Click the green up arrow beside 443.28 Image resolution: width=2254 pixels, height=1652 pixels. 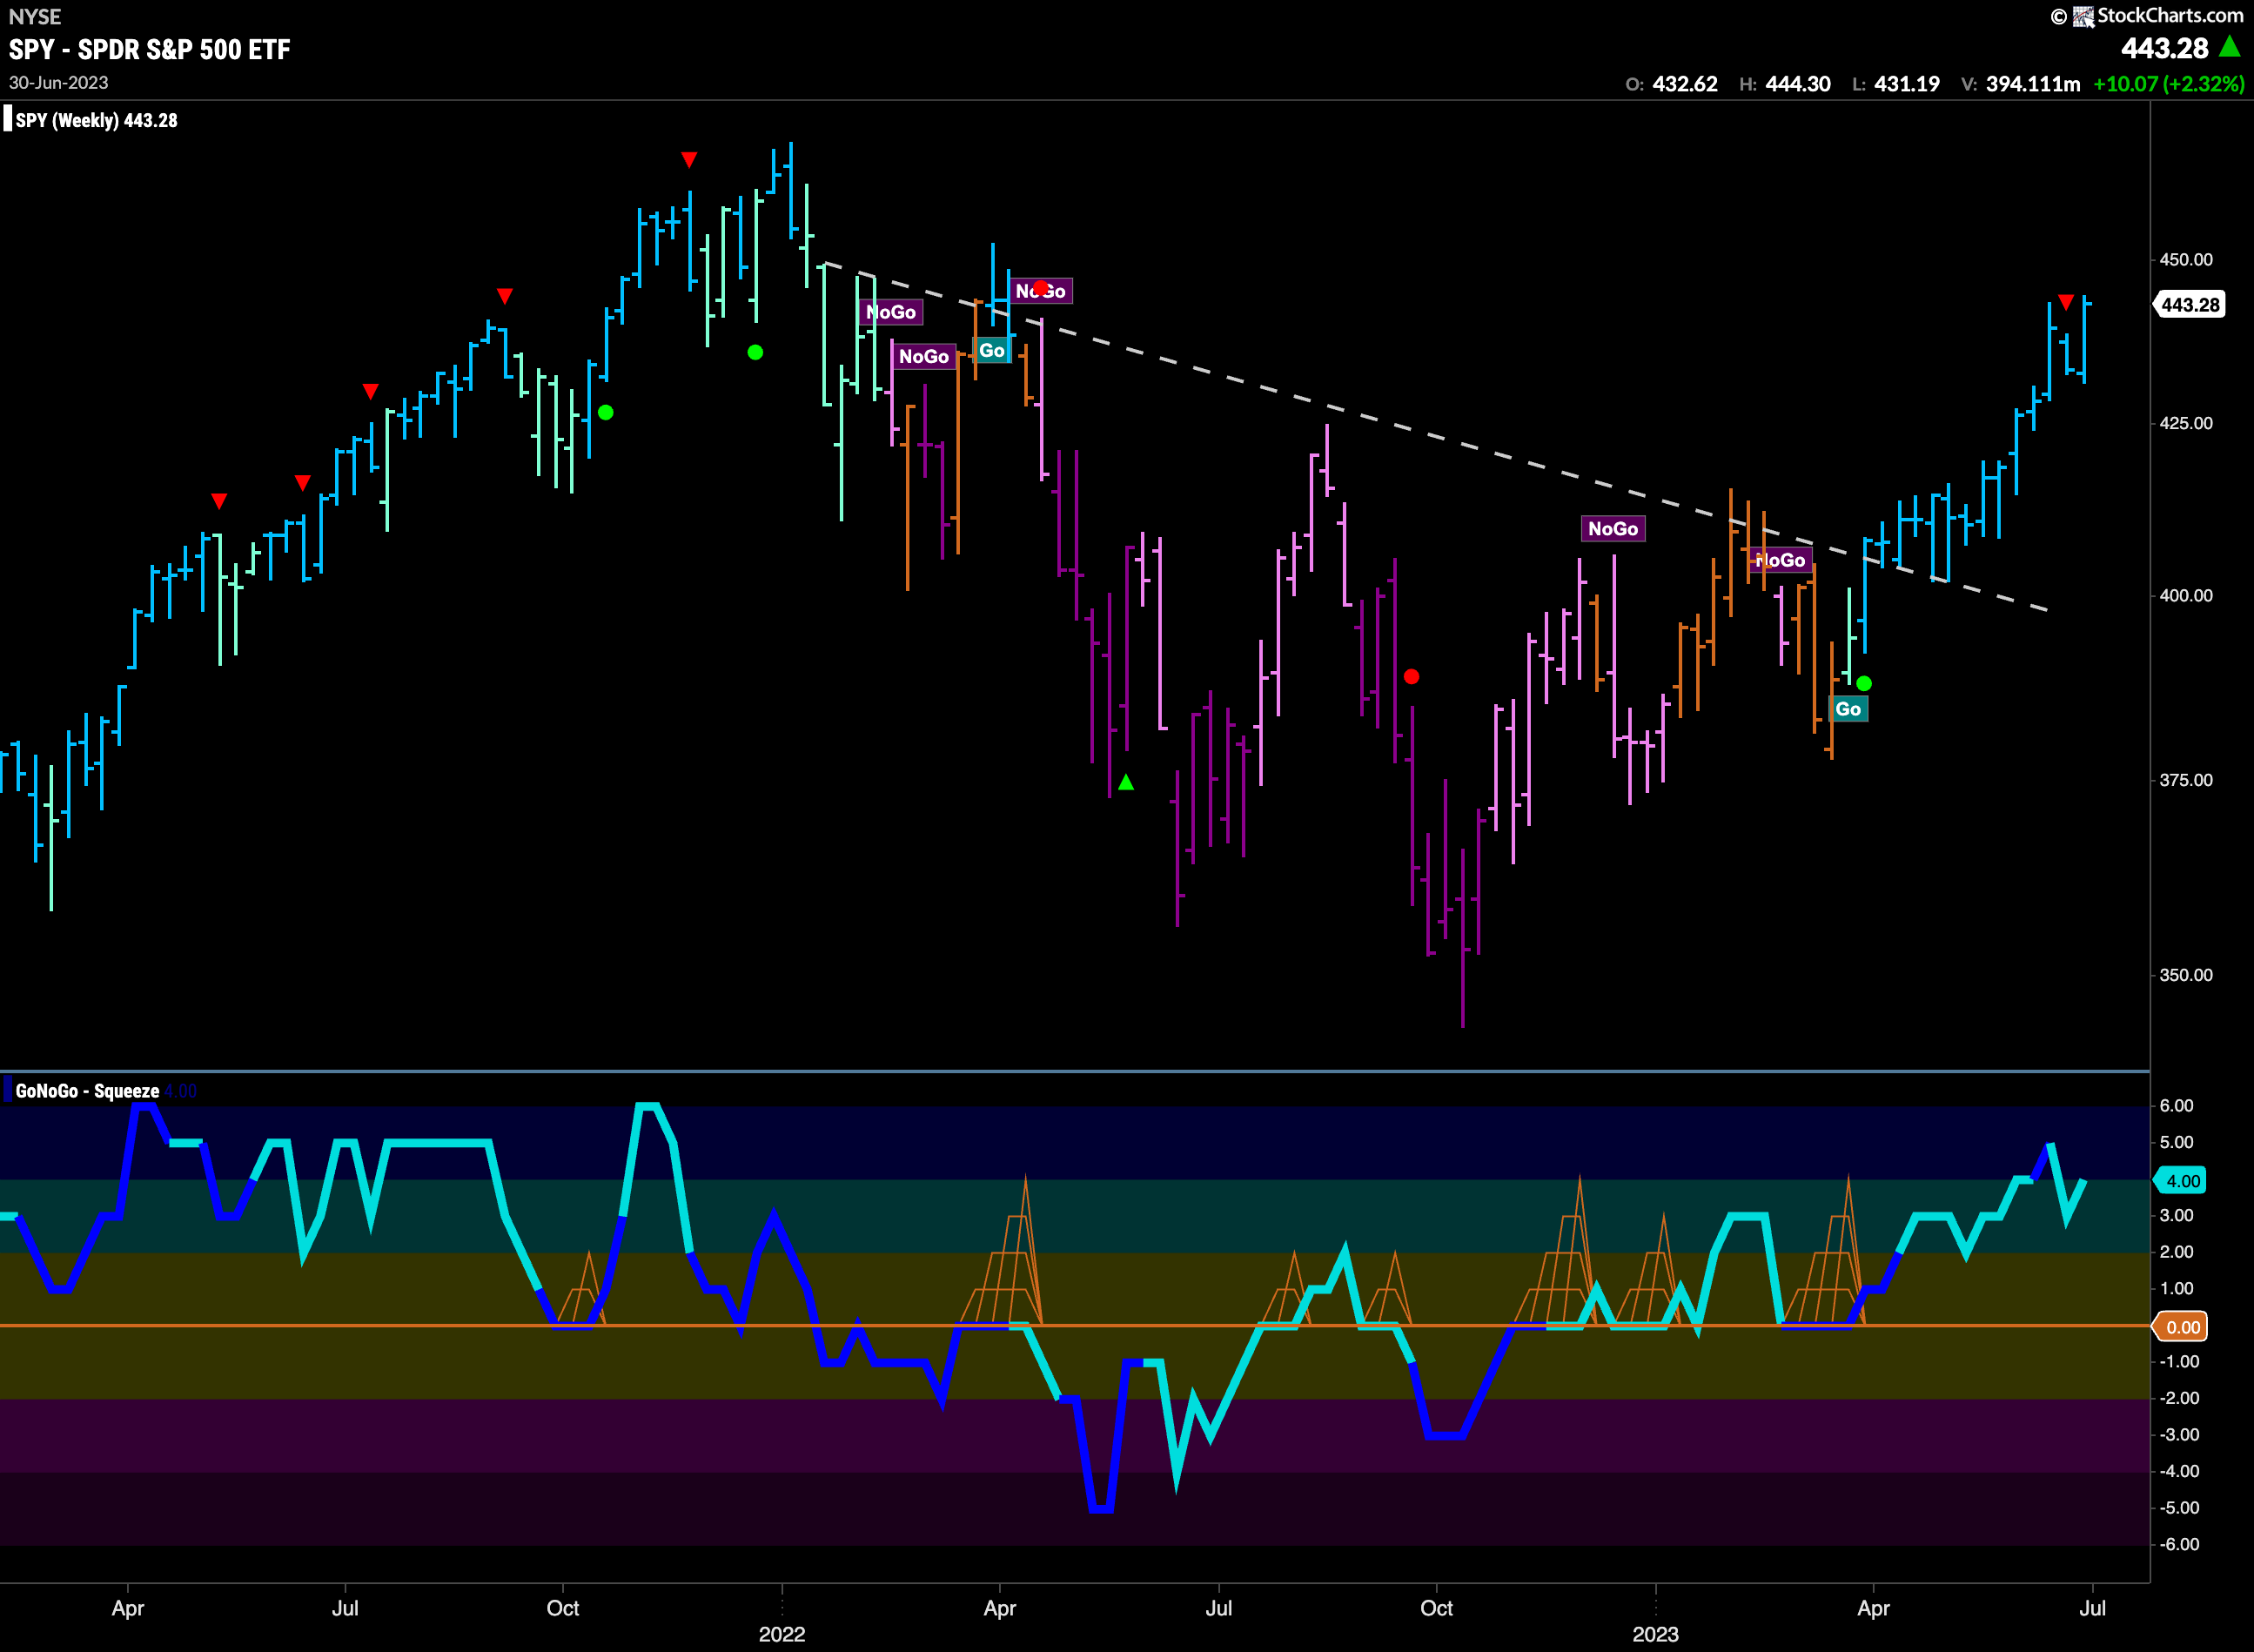coord(2229,46)
